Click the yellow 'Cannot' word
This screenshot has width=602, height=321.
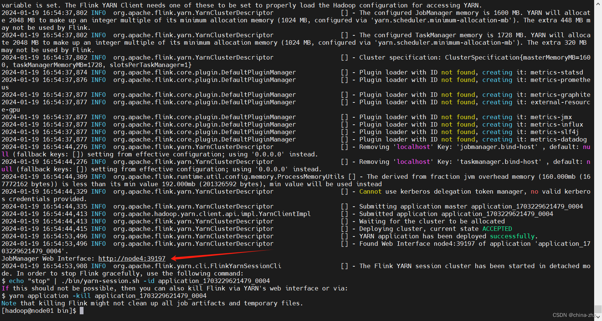point(371,191)
